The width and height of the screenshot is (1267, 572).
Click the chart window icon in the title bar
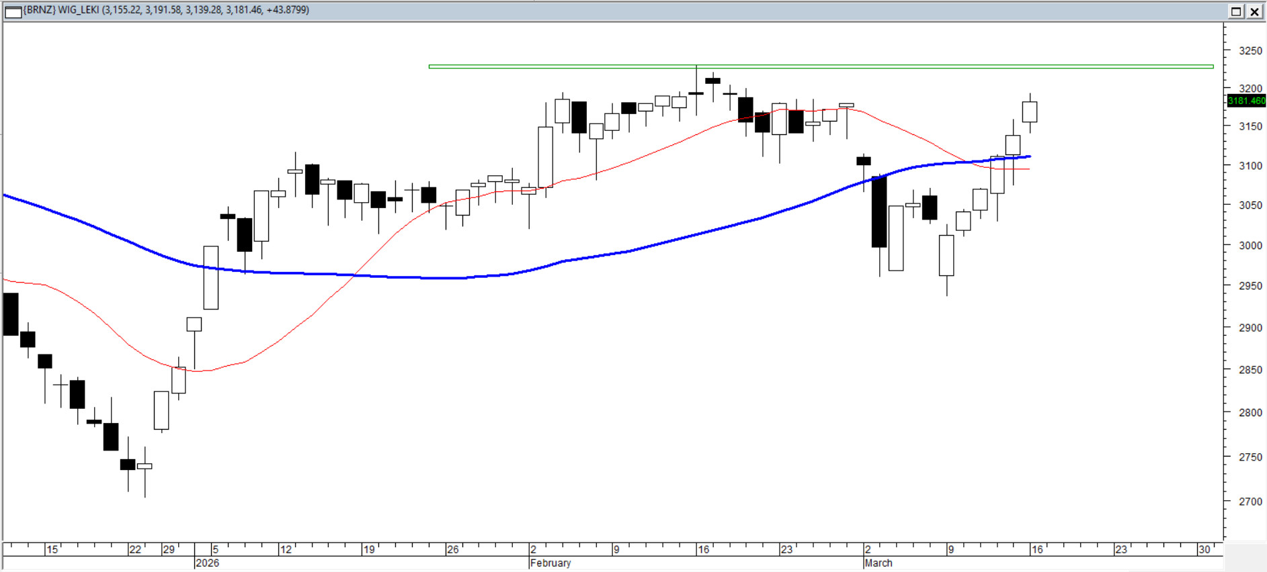coord(13,11)
